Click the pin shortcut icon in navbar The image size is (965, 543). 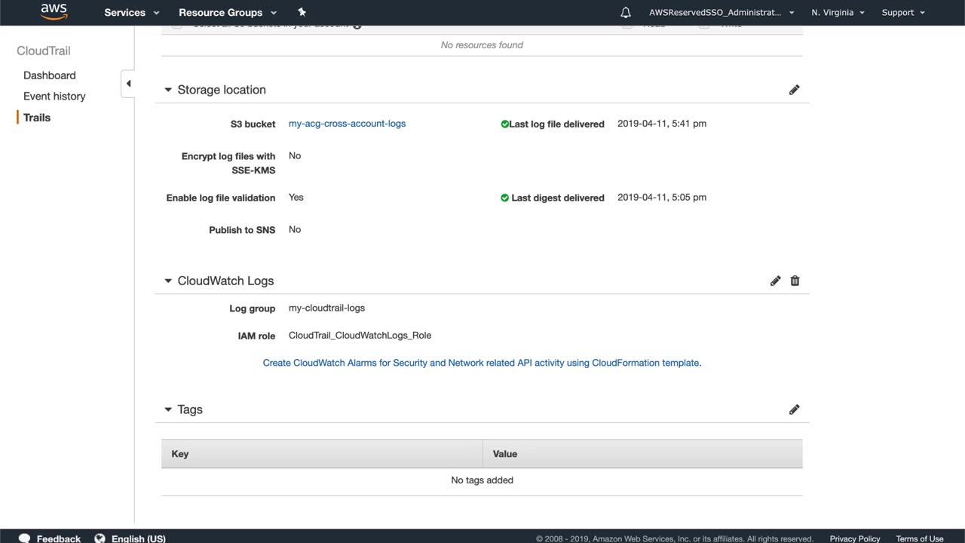(302, 12)
